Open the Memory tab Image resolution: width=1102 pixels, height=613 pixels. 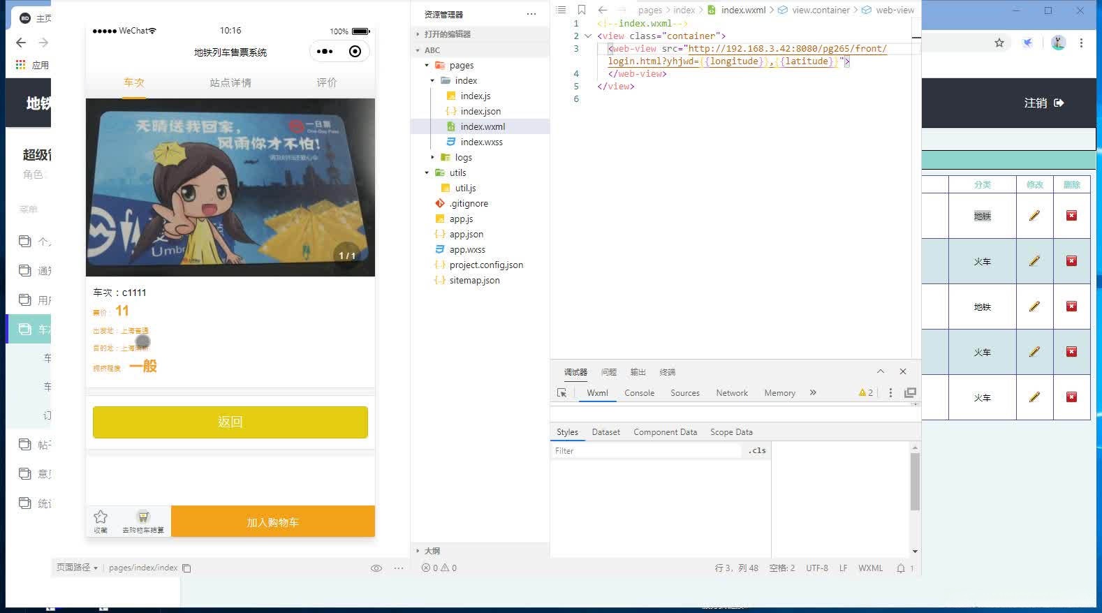[780, 393]
